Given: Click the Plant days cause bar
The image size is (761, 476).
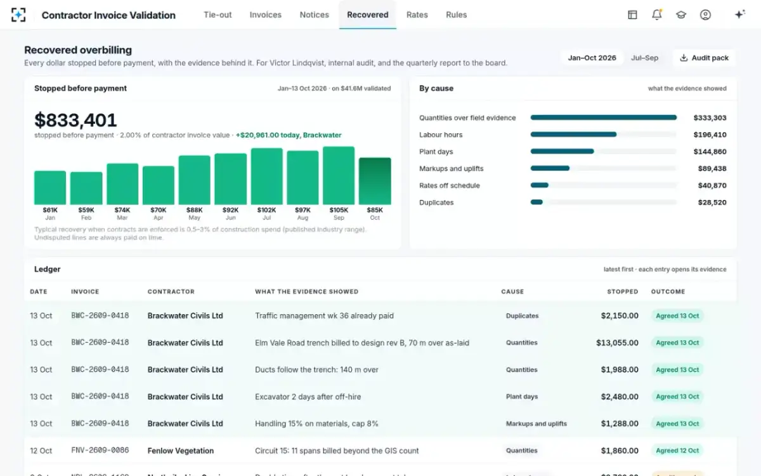Looking at the screenshot, I should pos(562,152).
